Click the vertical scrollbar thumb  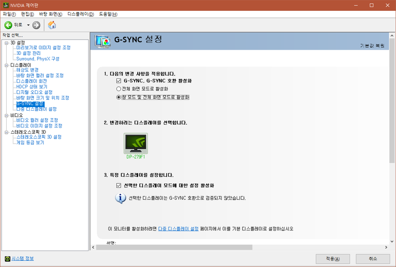pyautogui.click(x=392, y=101)
